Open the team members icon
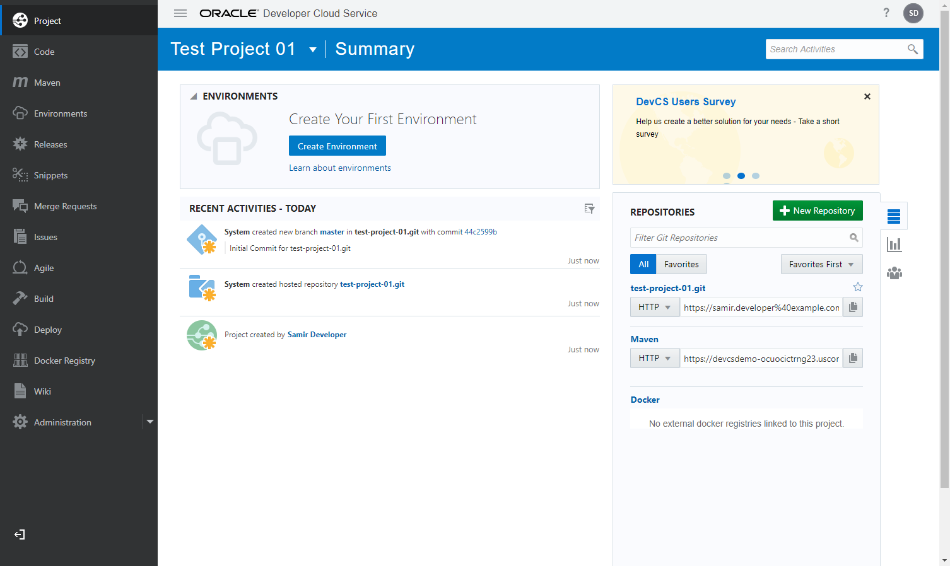The width and height of the screenshot is (950, 566). click(x=894, y=273)
